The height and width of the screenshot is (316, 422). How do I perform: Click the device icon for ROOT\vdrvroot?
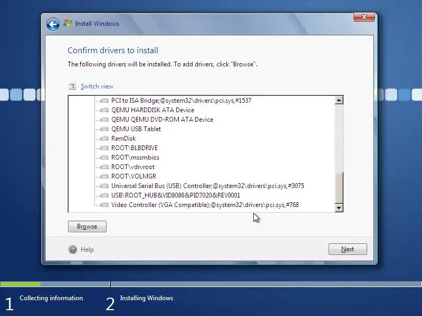tap(104, 167)
